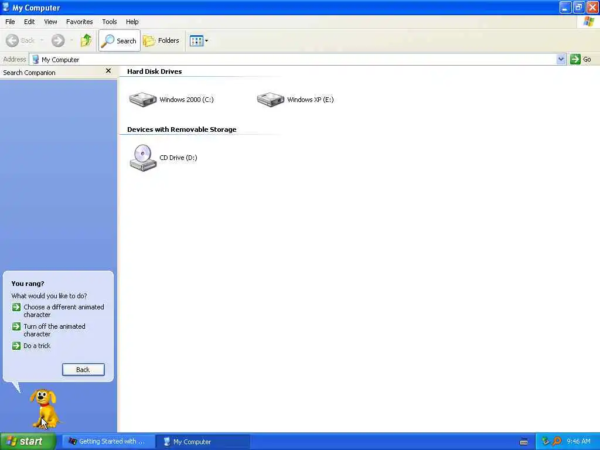600x450 pixels.
Task: Open the Start menu
Action: click(28, 442)
